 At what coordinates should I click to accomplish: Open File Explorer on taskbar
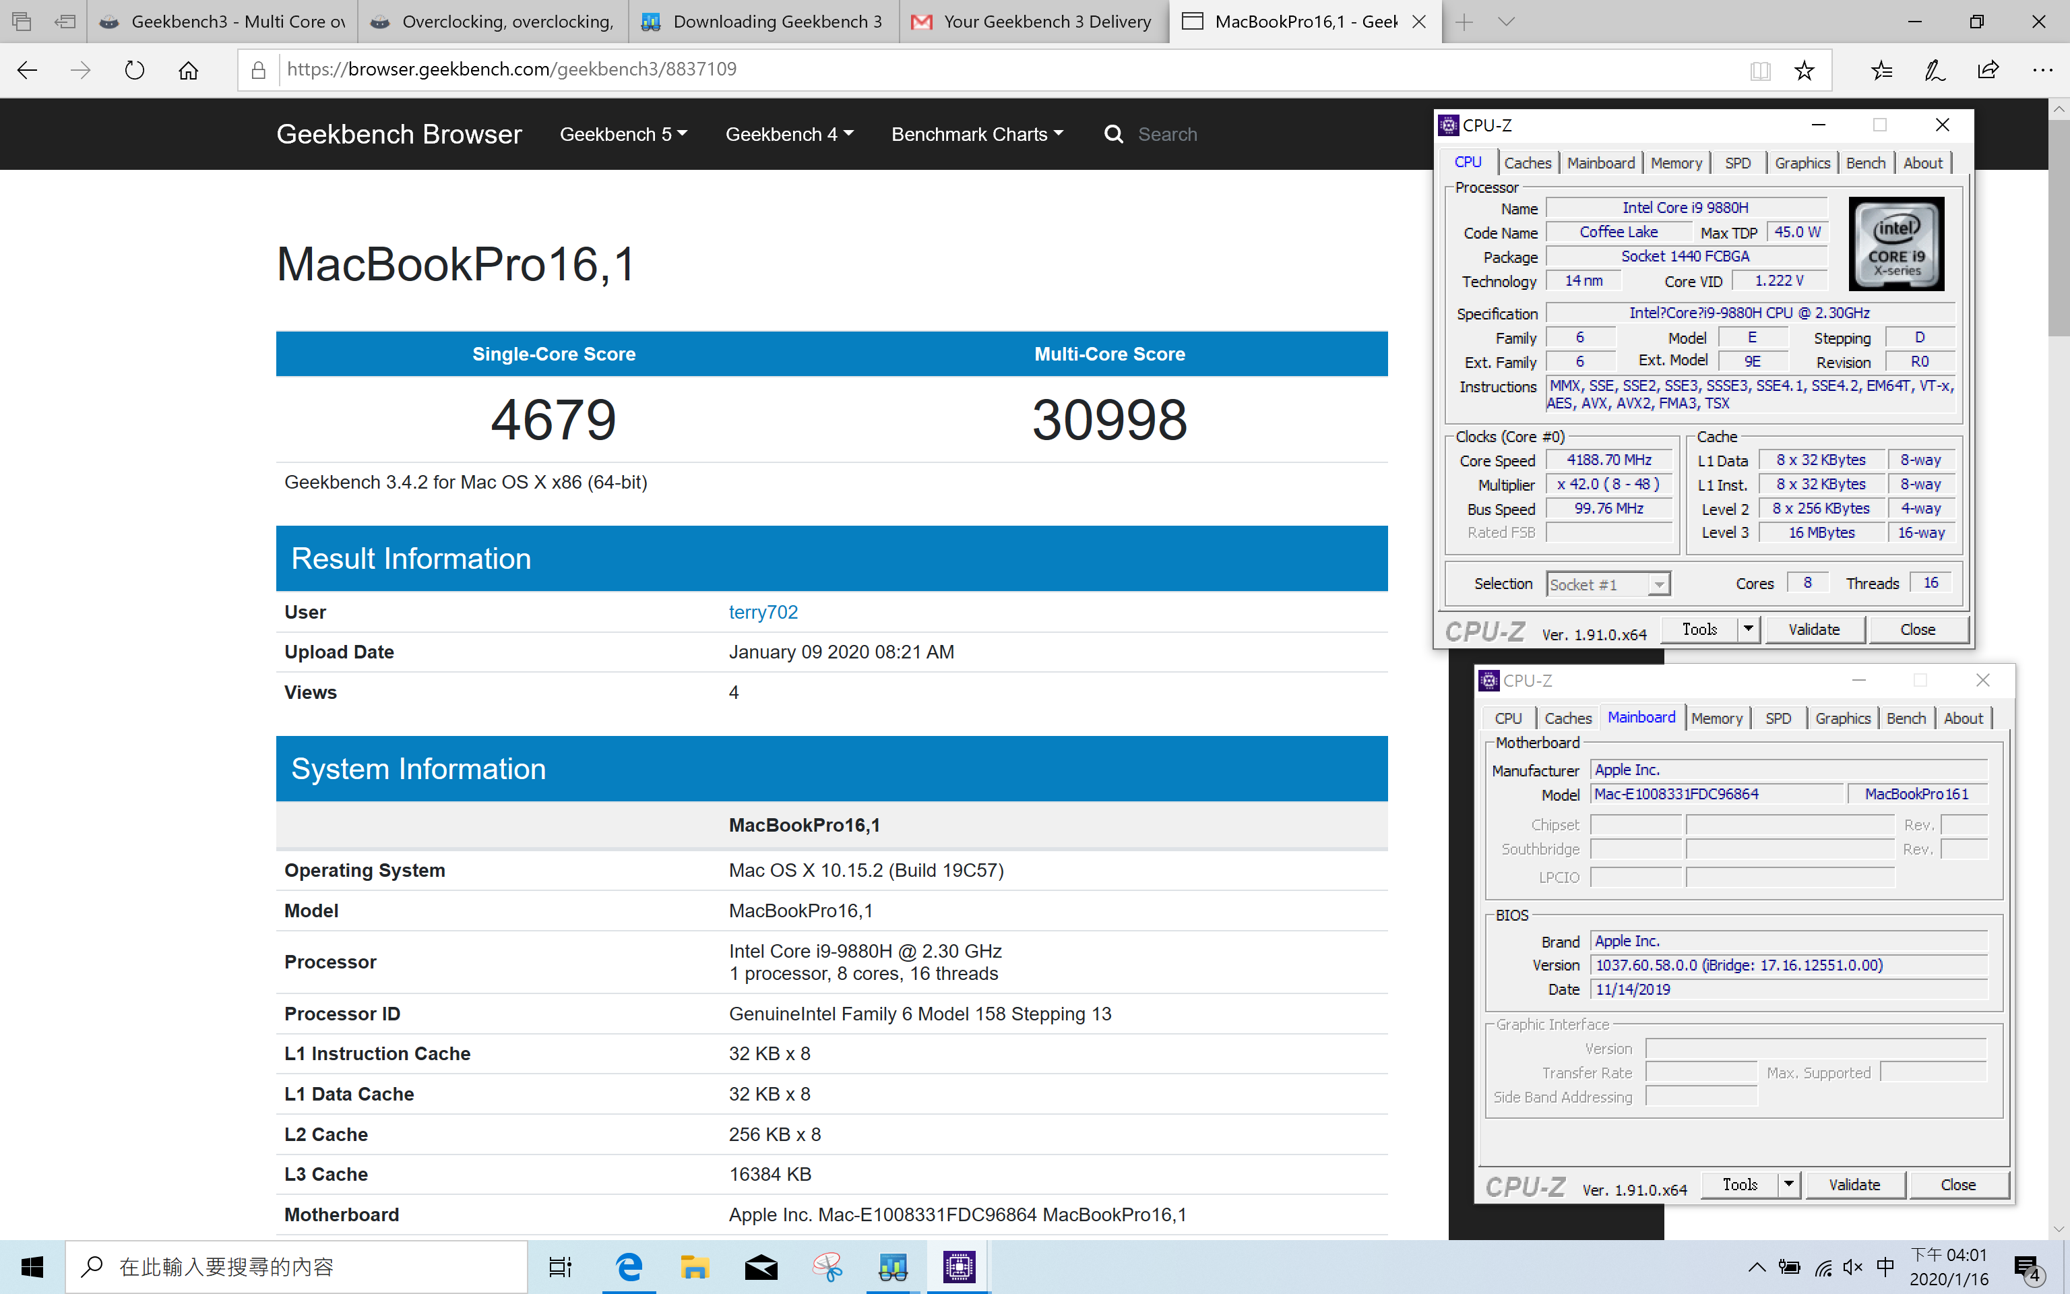pos(695,1266)
